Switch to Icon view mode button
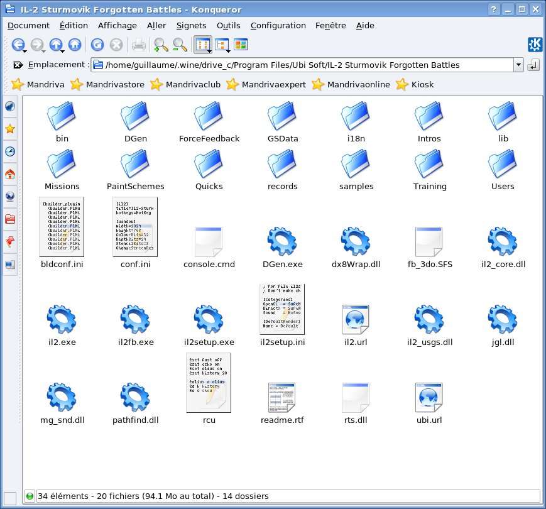 pyautogui.click(x=202, y=45)
